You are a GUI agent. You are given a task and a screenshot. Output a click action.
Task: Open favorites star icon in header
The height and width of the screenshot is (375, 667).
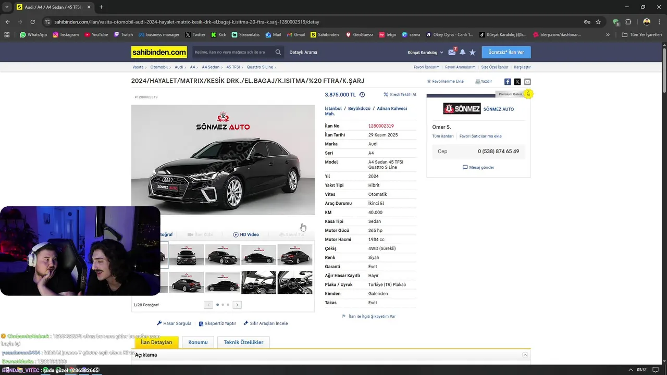[x=472, y=52]
